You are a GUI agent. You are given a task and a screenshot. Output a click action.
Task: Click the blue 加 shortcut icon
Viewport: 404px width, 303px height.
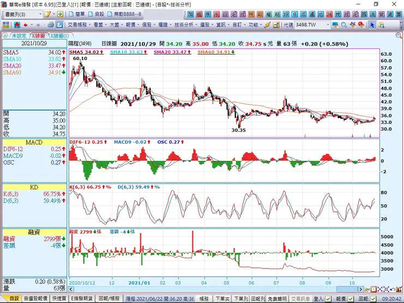[191, 14]
